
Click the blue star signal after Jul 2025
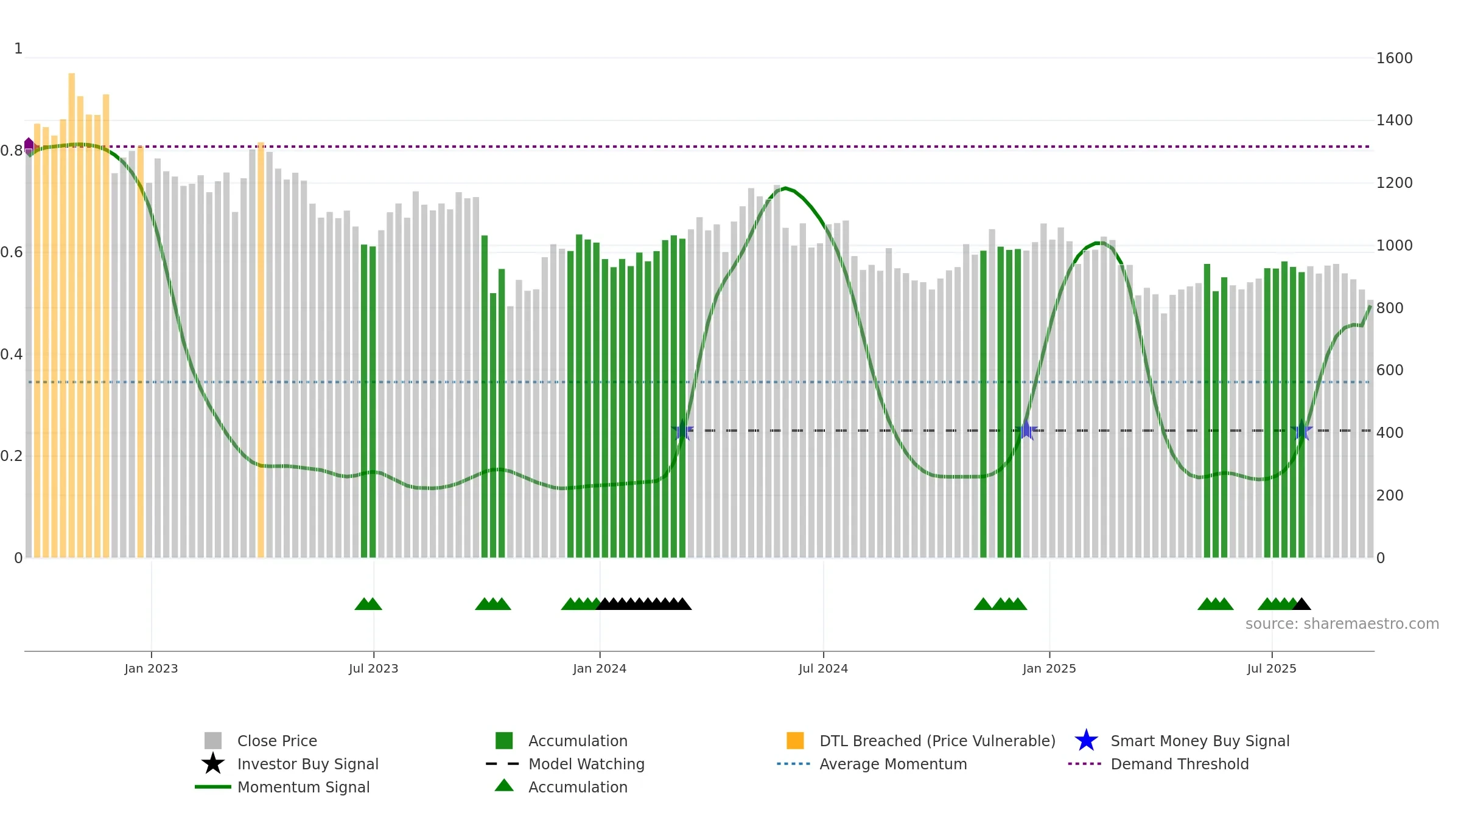point(1302,431)
